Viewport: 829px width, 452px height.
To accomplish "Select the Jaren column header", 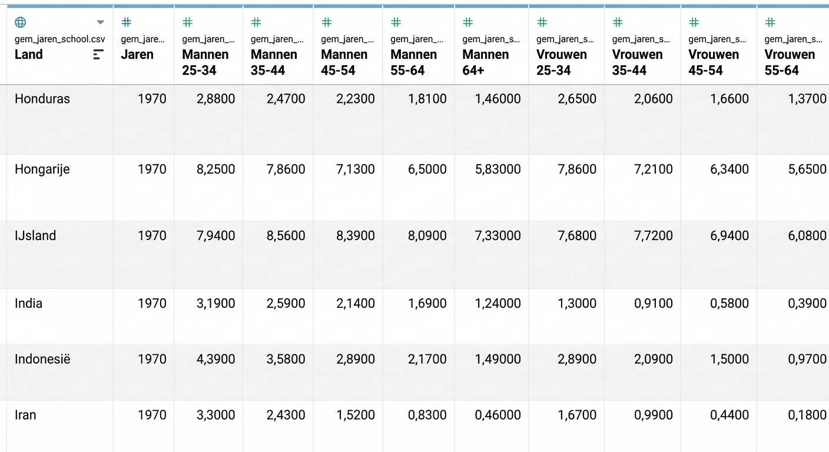I will tap(137, 55).
